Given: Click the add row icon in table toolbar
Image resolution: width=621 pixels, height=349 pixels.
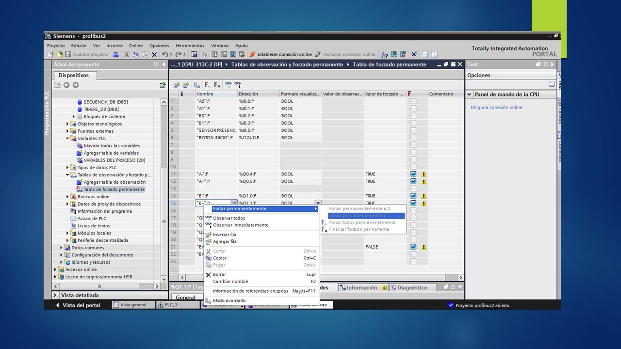Looking at the screenshot, I should click(186, 84).
